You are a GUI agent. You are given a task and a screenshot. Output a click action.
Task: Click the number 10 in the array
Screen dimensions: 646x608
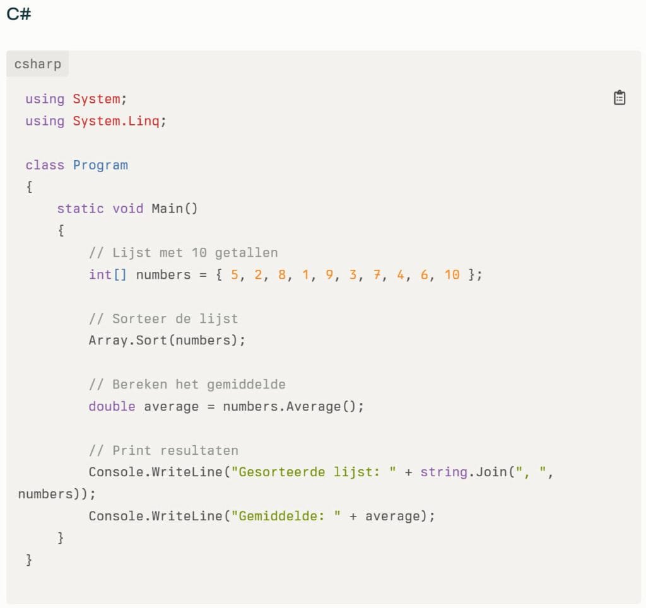point(452,275)
